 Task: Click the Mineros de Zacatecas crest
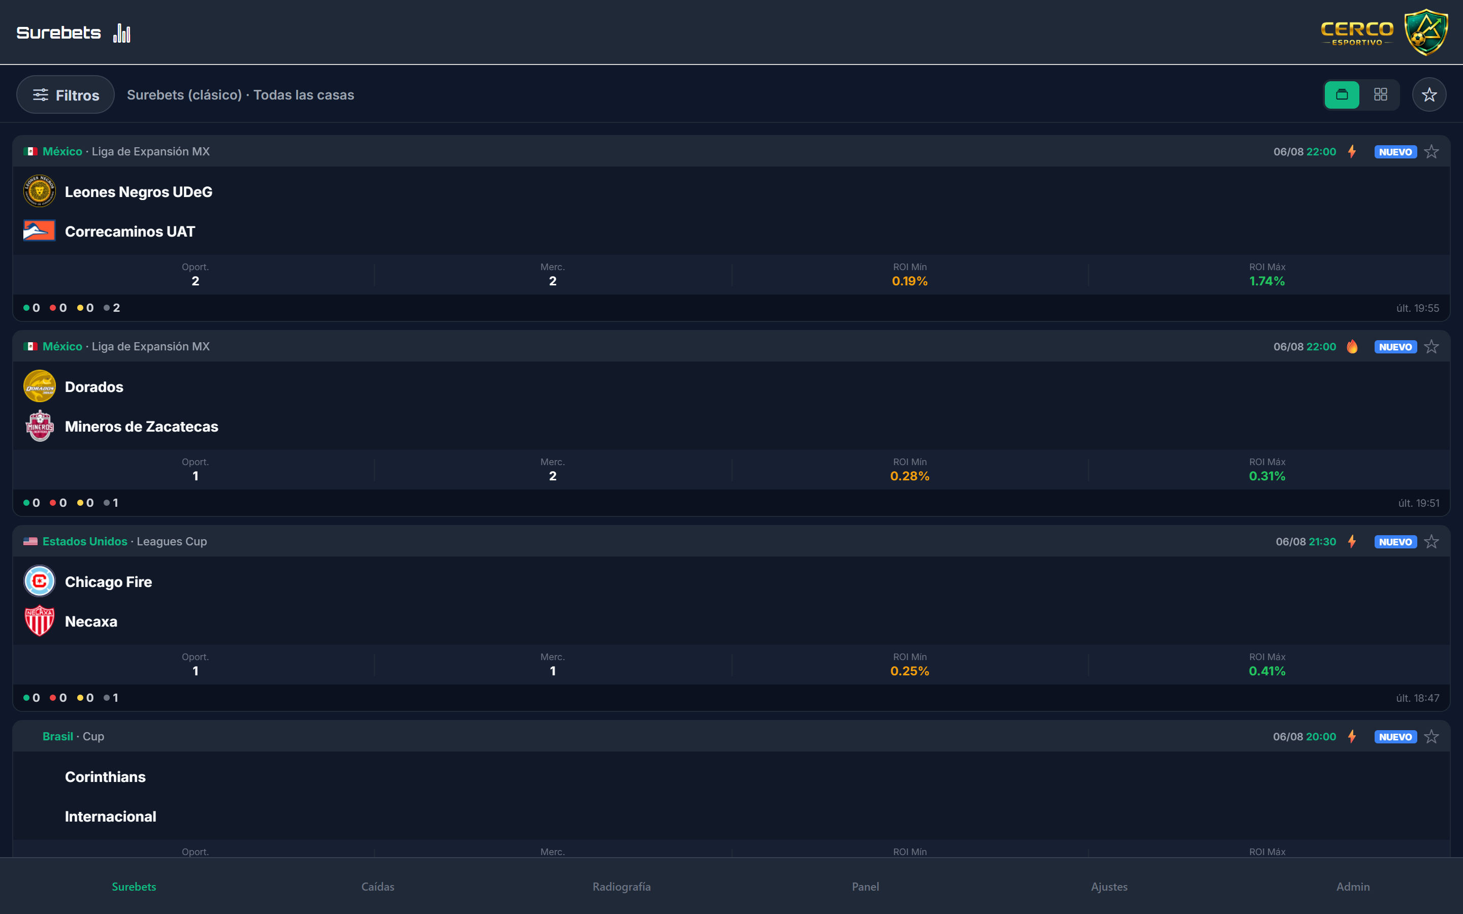point(39,426)
